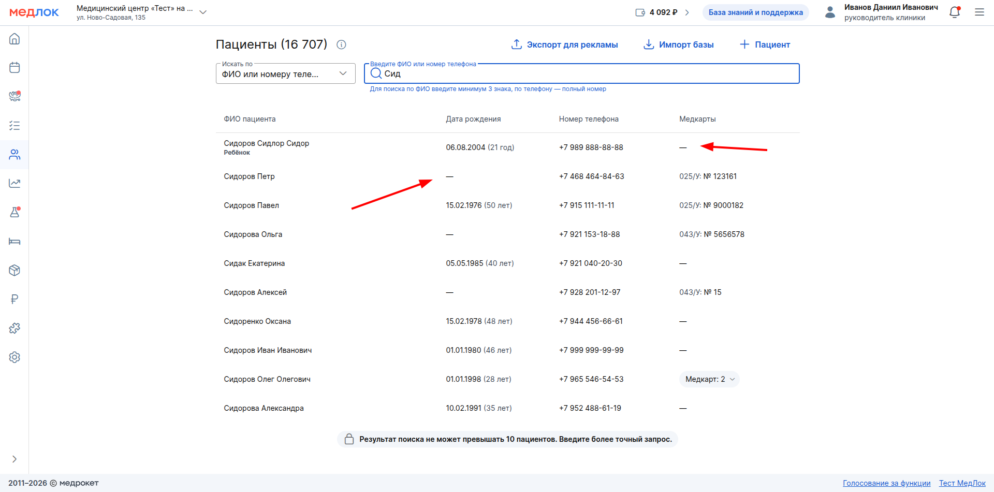Open the analytics chart icon
Viewport: 994px width, 492px height.
tap(14, 183)
